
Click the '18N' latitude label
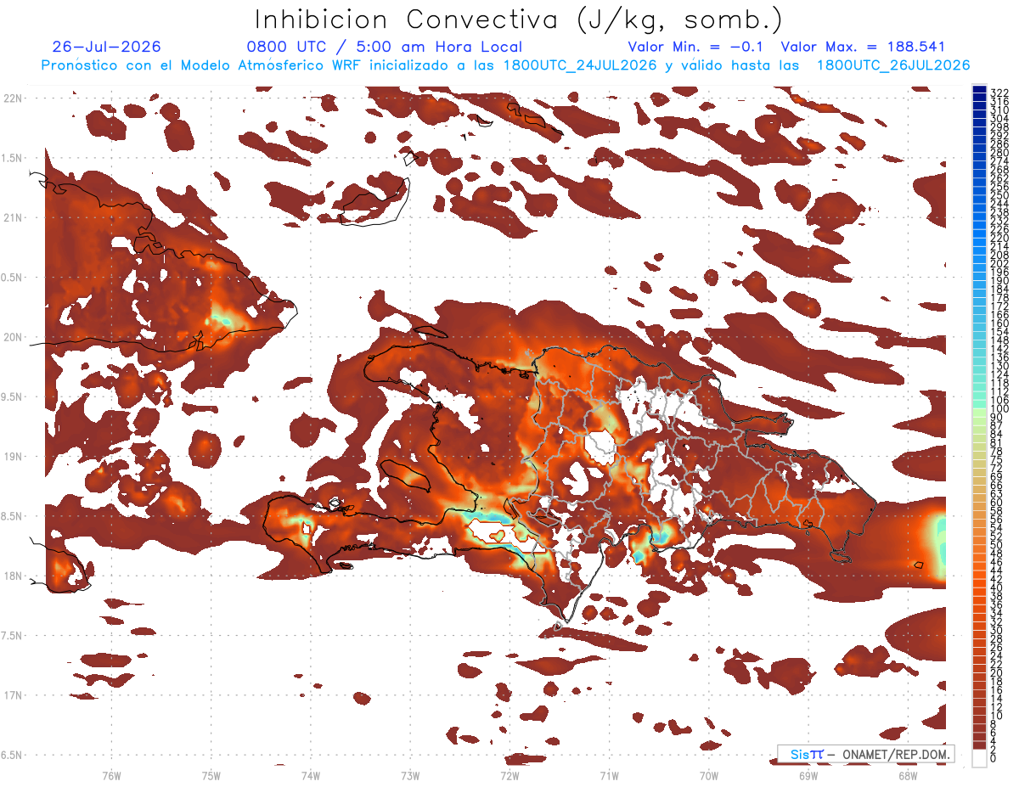[12, 576]
